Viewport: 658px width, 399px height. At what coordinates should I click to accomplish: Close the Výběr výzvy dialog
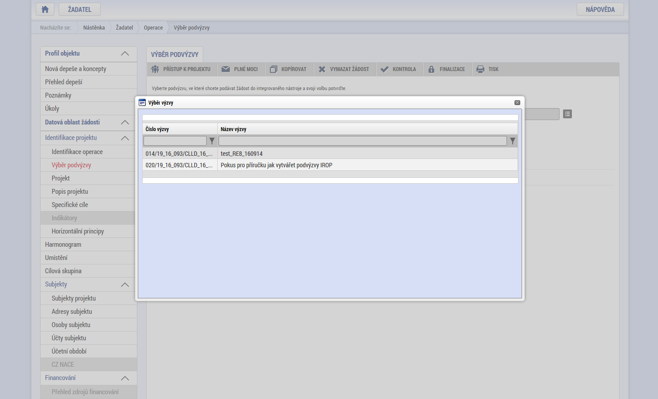tap(517, 102)
